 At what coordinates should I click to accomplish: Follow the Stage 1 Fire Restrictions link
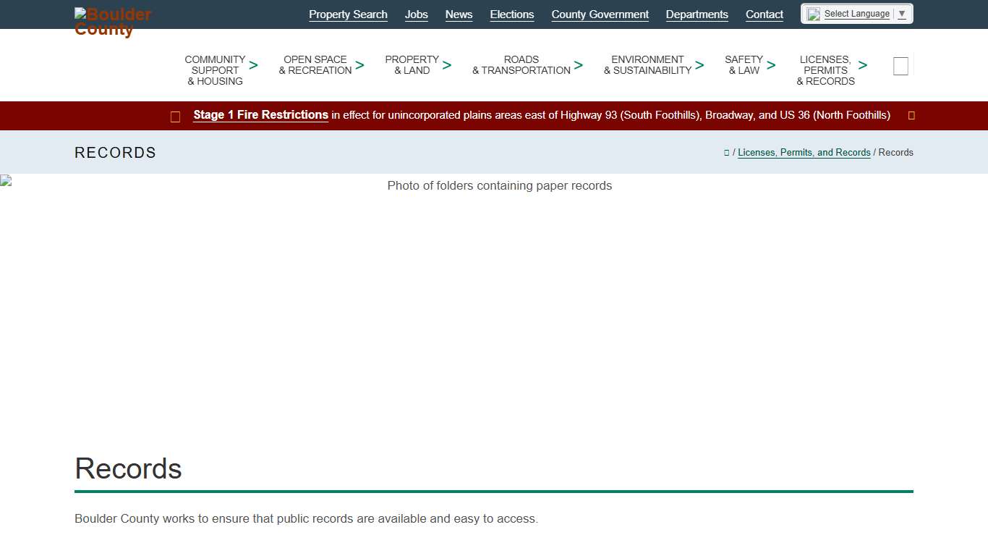tap(260, 115)
